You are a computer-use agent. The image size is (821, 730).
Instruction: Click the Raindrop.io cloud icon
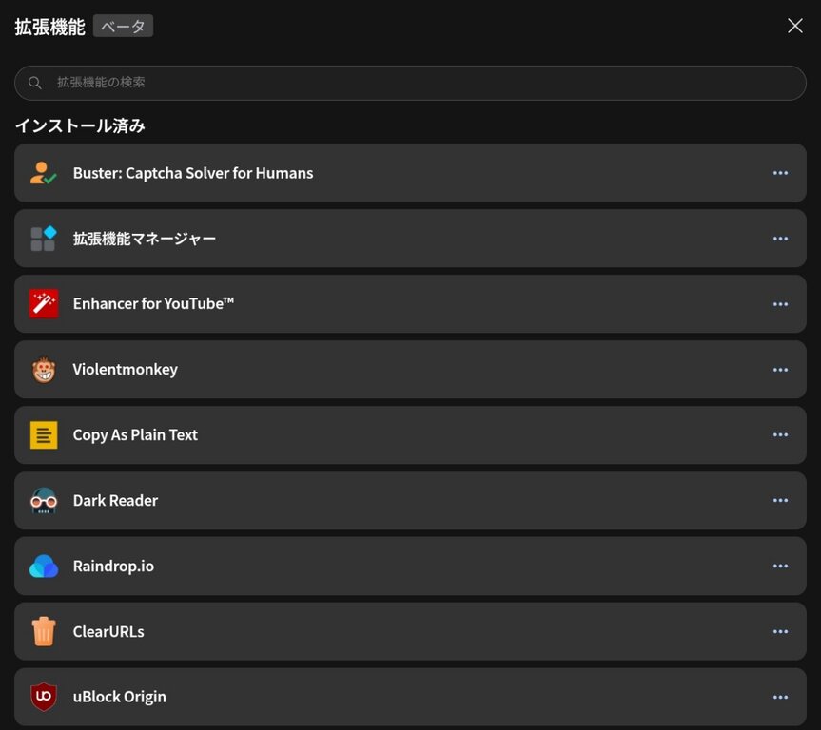point(43,567)
